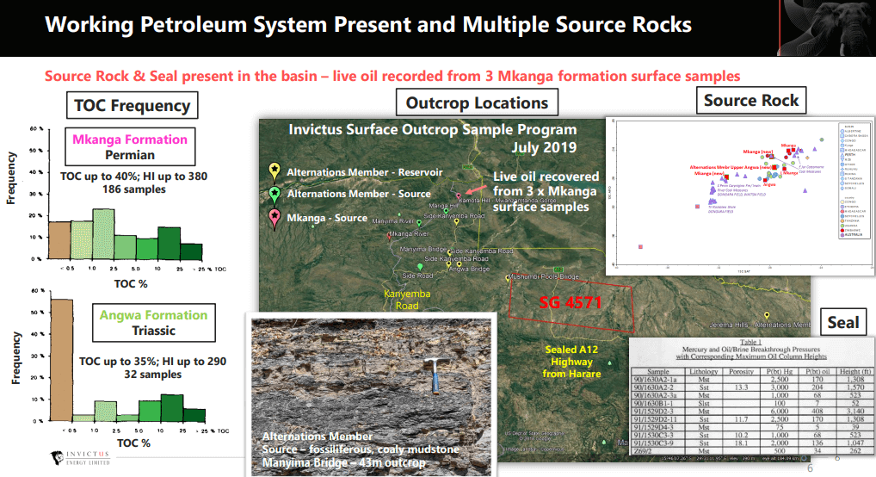Screen dimensions: 876x477
Task: Click the 'Mkanga Formation' pink label
Action: 130,139
